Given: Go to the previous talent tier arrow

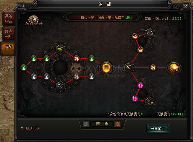Looking at the screenshot, I should click(86, 124).
